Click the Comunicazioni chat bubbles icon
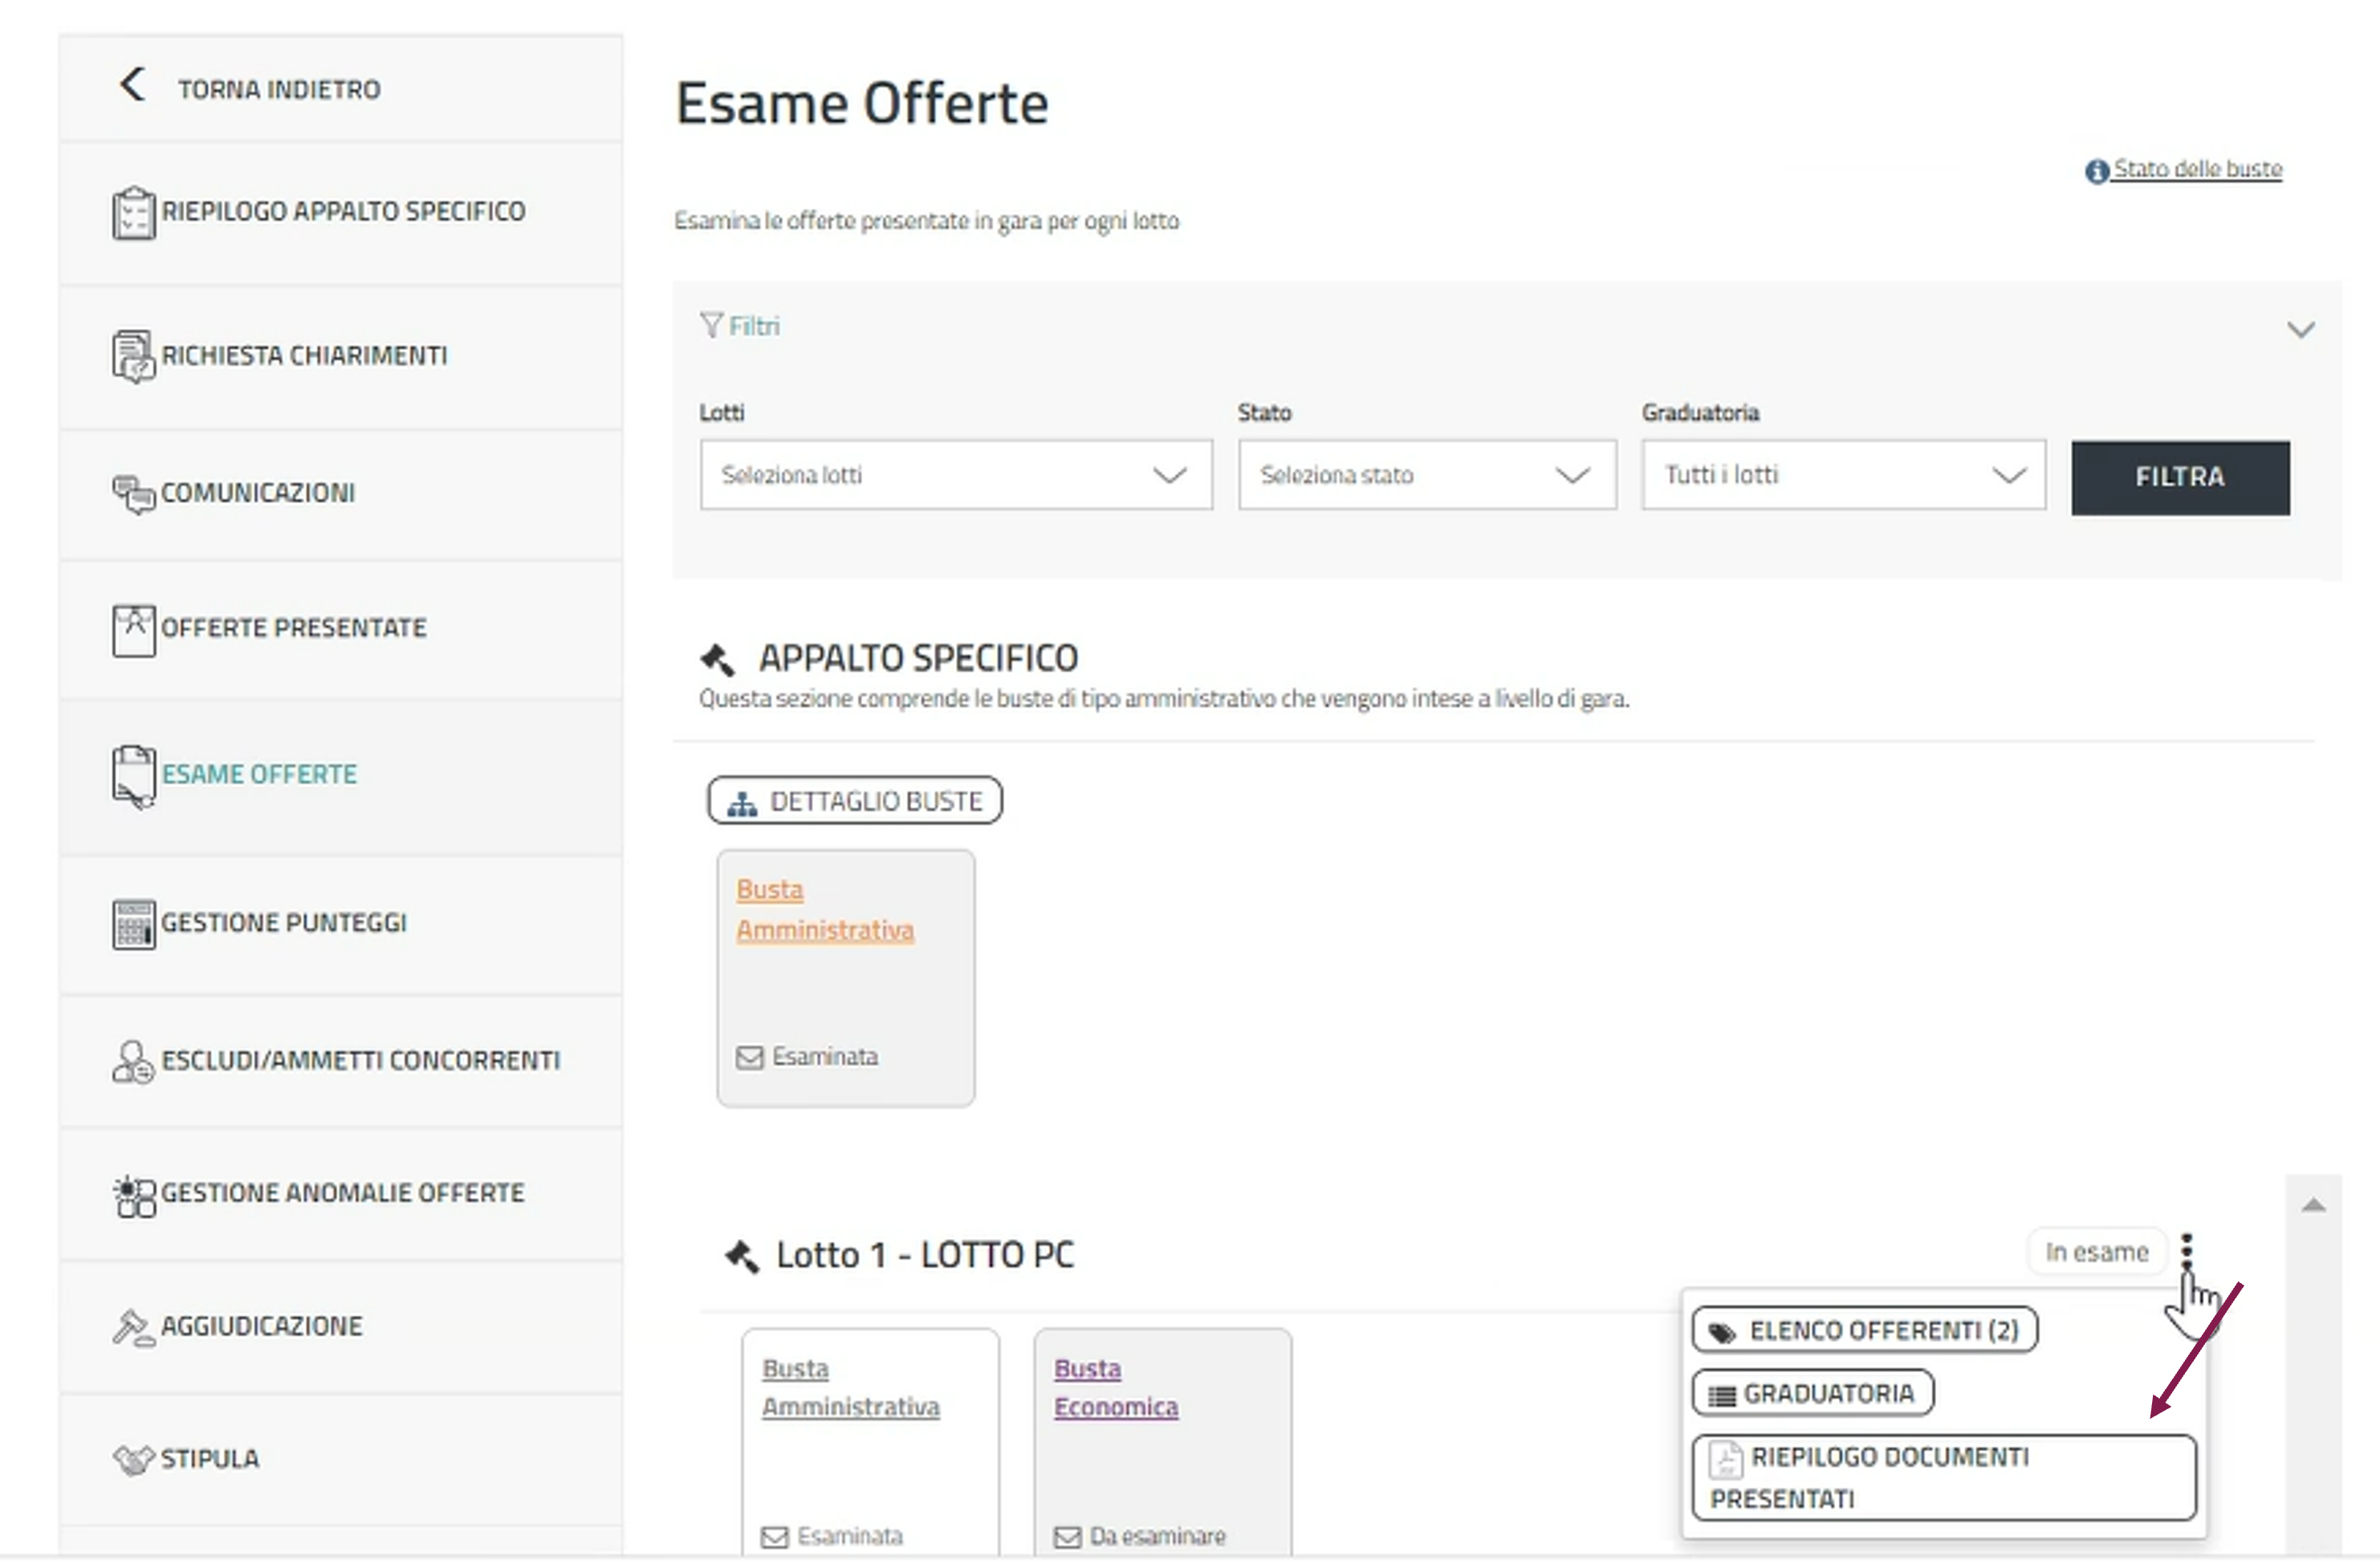The width and height of the screenshot is (2380, 1568). point(133,494)
